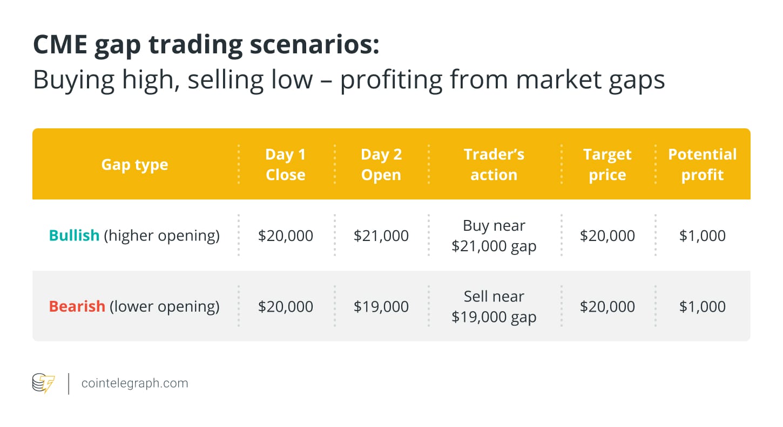783x427 pixels.
Task: Open the cointelegraph.com link
Action: (x=134, y=383)
